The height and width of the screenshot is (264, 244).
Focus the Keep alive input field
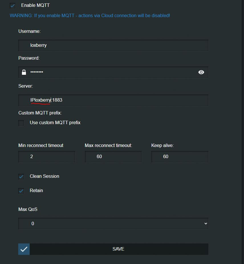(x=180, y=157)
